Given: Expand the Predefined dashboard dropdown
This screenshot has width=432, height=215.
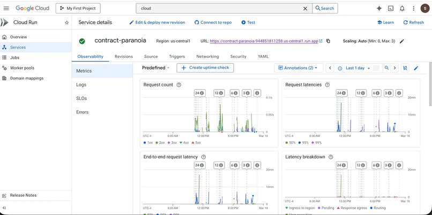Looking at the screenshot, I should click(156, 68).
